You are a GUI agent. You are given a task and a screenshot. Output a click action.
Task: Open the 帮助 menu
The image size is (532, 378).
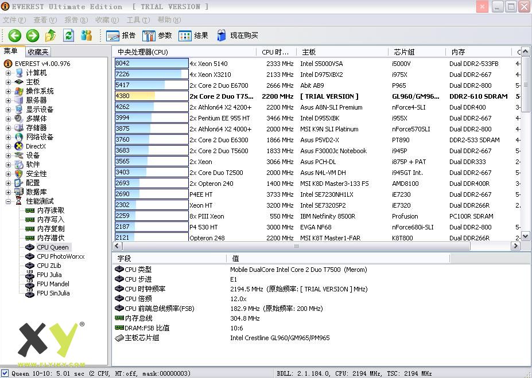coord(169,20)
